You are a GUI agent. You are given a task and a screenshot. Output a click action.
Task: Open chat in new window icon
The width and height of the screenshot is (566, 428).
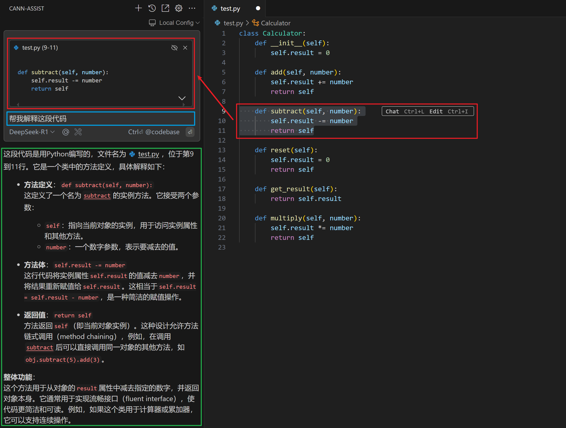point(165,8)
